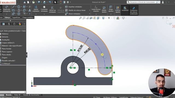Click Padrão de esboço linear
Screen dimensions: 175x98
point(75,10)
